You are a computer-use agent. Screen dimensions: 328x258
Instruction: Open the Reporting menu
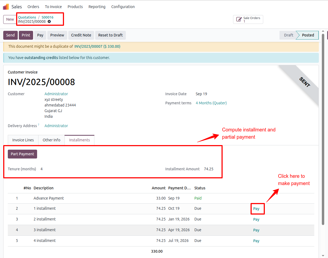tap(97, 7)
